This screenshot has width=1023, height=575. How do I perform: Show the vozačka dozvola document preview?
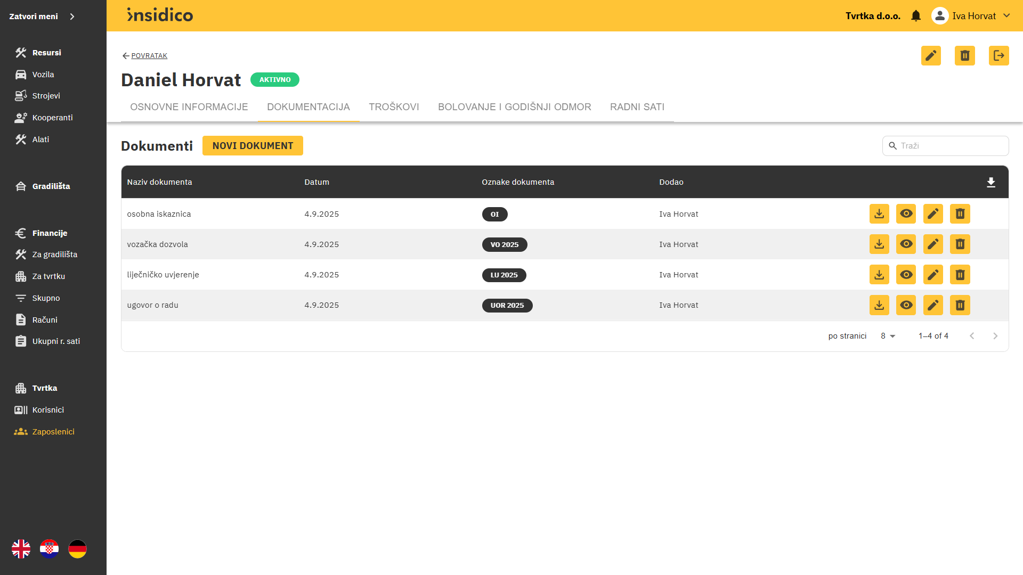[x=906, y=244]
